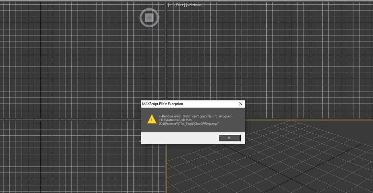Screen dimensions: 373x193
Task: Click the south marker below the ViewCube
Action: (x=149, y=27)
